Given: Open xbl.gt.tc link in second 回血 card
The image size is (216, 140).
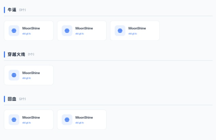Looking at the screenshot, I should 80,123.
